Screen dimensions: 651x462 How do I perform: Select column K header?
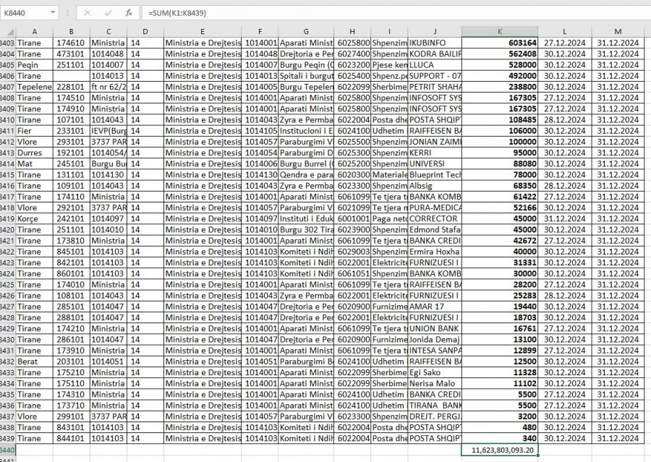[500, 31]
